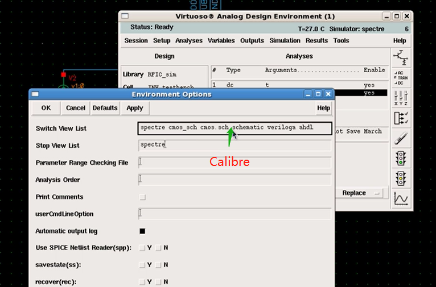Image resolution: width=436 pixels, height=287 pixels.
Task: Click the Edit Variables XYZ sliders icon
Action: tap(401, 98)
